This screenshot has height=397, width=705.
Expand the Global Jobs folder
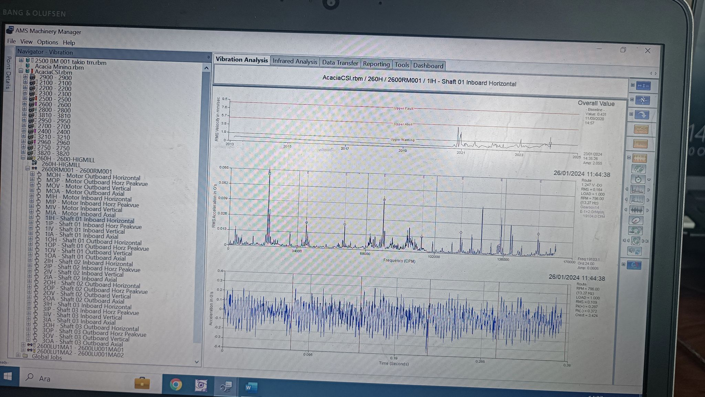click(18, 355)
